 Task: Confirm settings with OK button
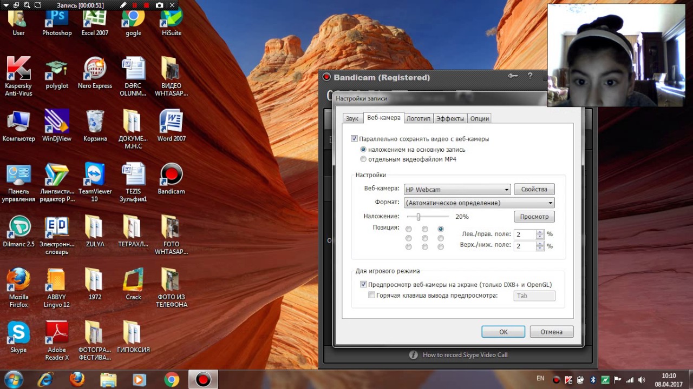coord(504,332)
